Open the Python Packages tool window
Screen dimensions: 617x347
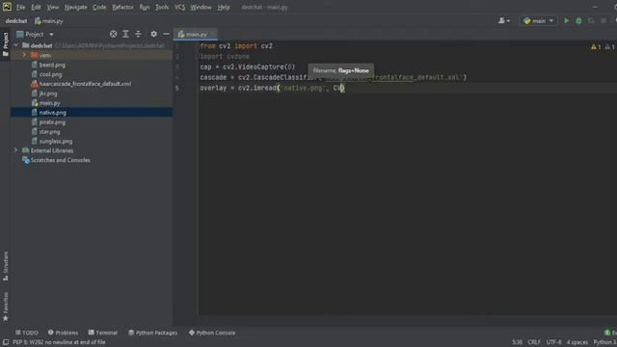(152, 333)
